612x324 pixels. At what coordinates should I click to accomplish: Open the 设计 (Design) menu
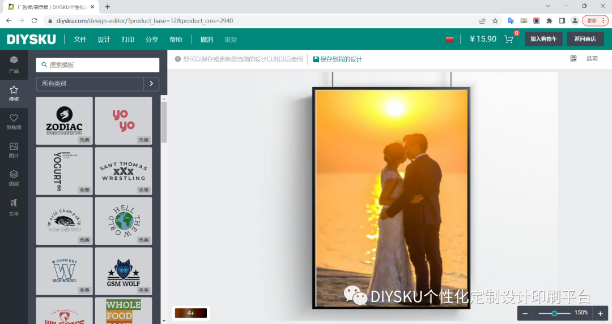click(104, 40)
